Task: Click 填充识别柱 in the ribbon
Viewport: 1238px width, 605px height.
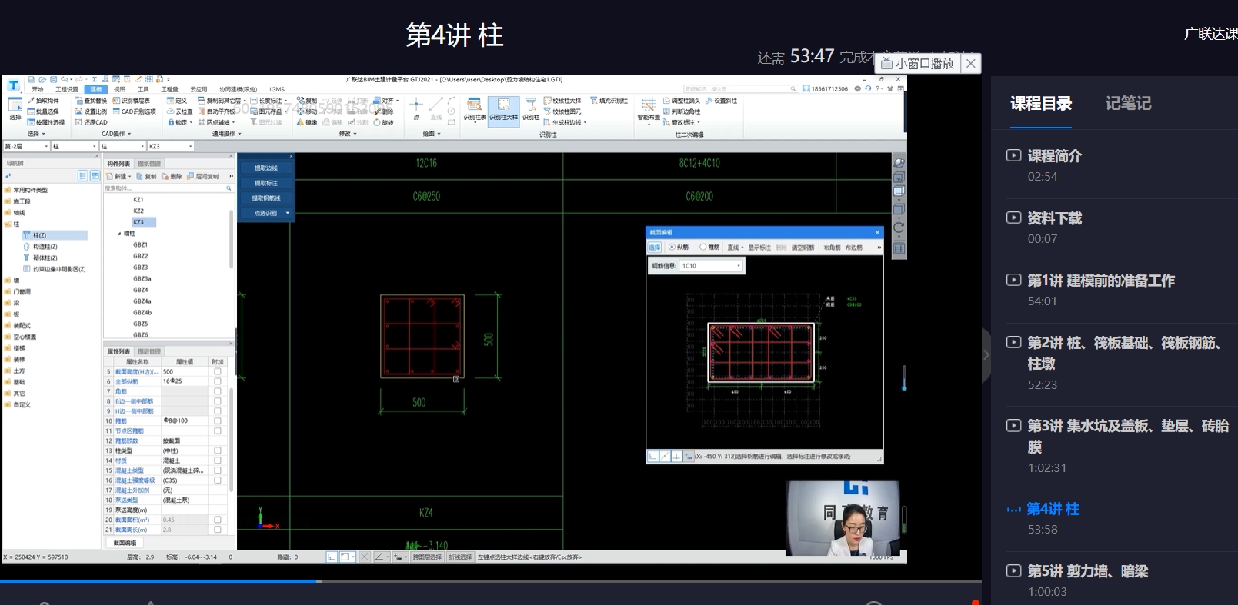Action: tap(609, 101)
